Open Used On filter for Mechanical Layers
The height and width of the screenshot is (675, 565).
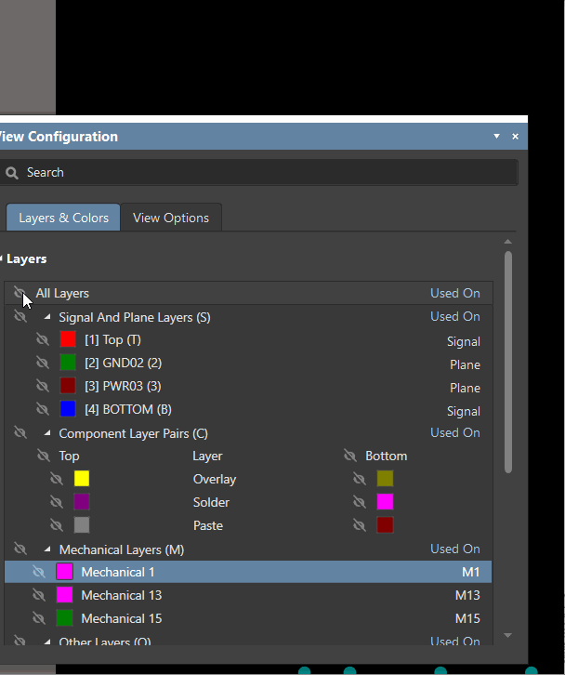[x=455, y=549]
